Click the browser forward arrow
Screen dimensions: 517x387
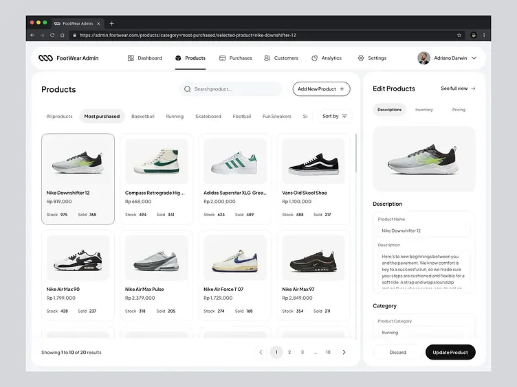coord(42,35)
